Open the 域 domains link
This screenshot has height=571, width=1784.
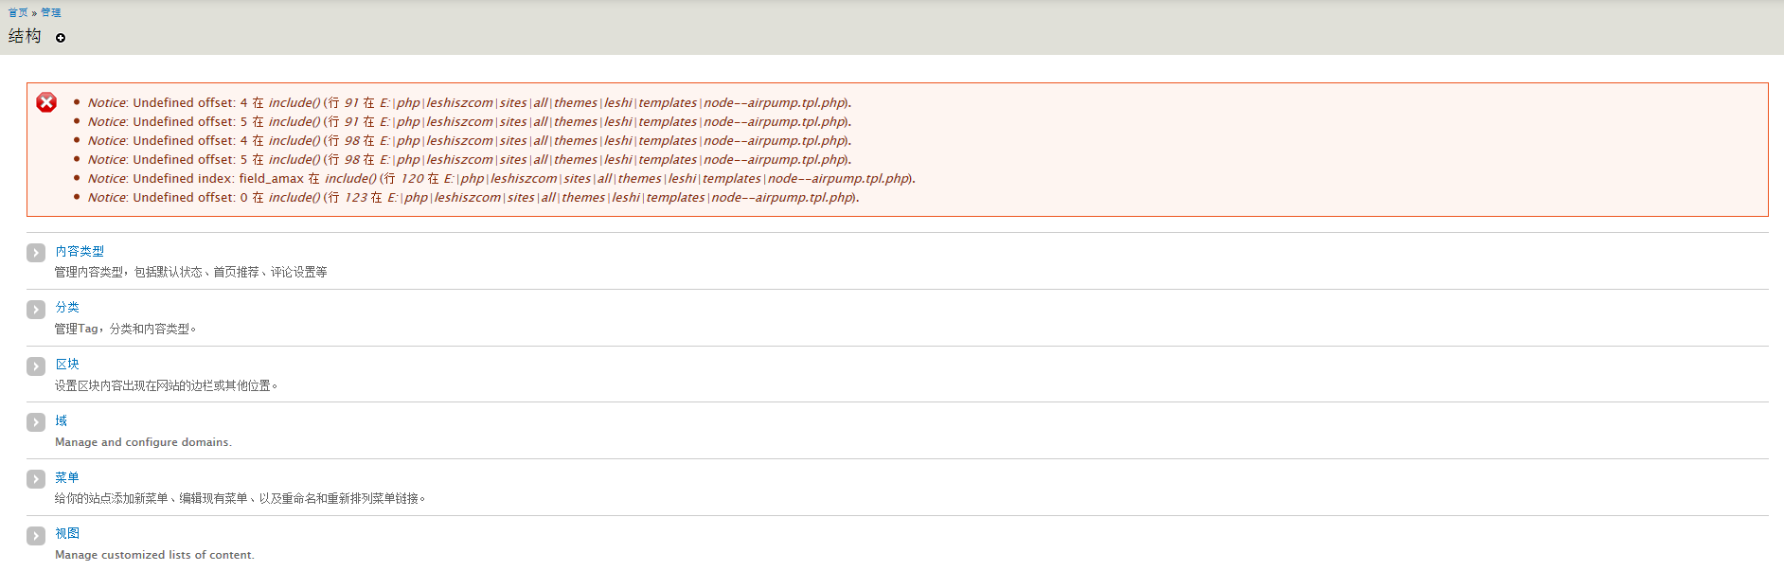[x=61, y=420]
